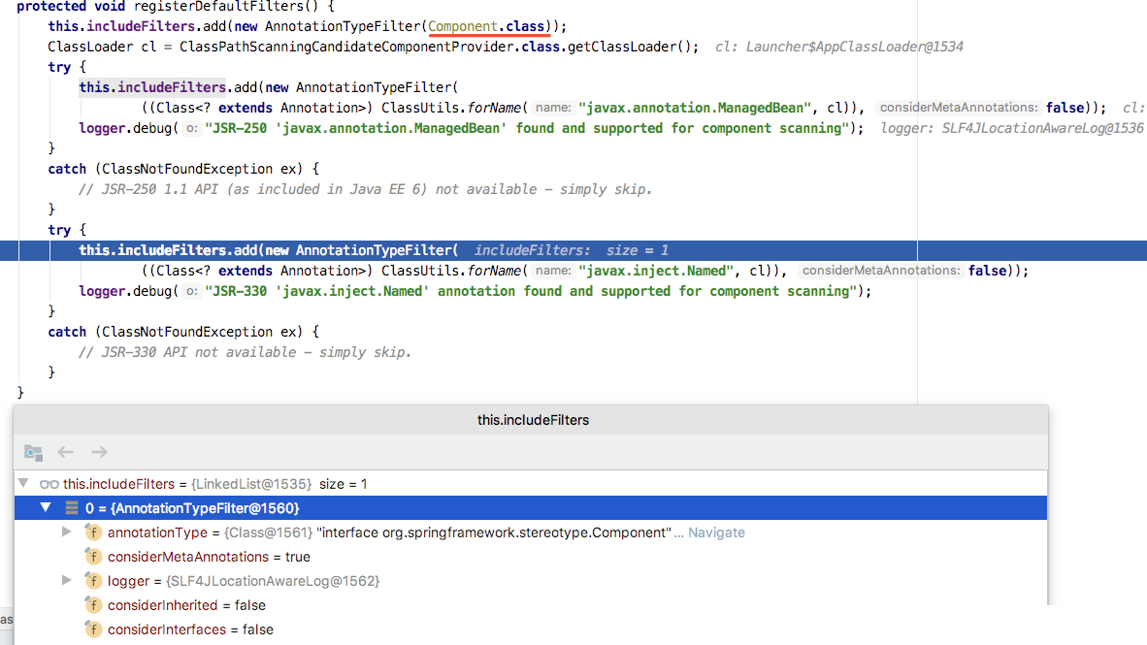The height and width of the screenshot is (645, 1147).
Task: Click the set root icon in popup toolbar
Action: click(x=33, y=452)
